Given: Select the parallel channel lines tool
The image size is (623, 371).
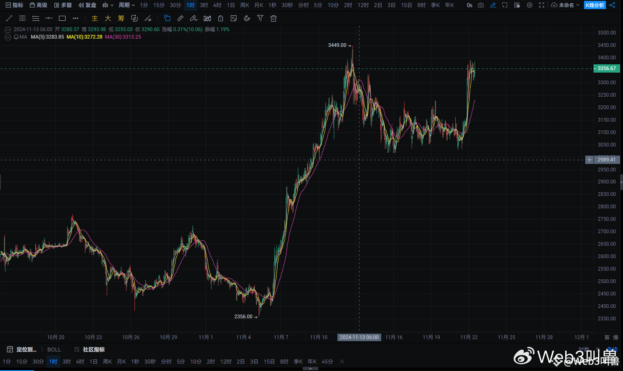Looking at the screenshot, I should [22, 18].
